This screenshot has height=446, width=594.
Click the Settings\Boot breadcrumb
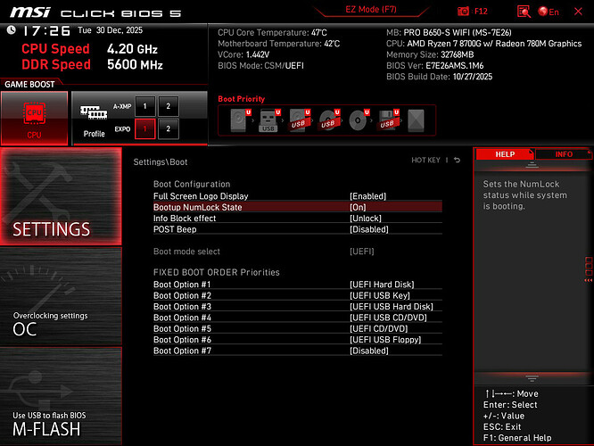[161, 162]
